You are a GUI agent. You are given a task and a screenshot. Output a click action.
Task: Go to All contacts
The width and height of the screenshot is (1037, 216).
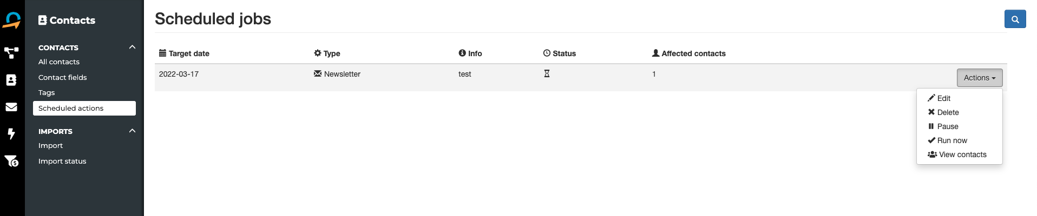click(x=59, y=62)
